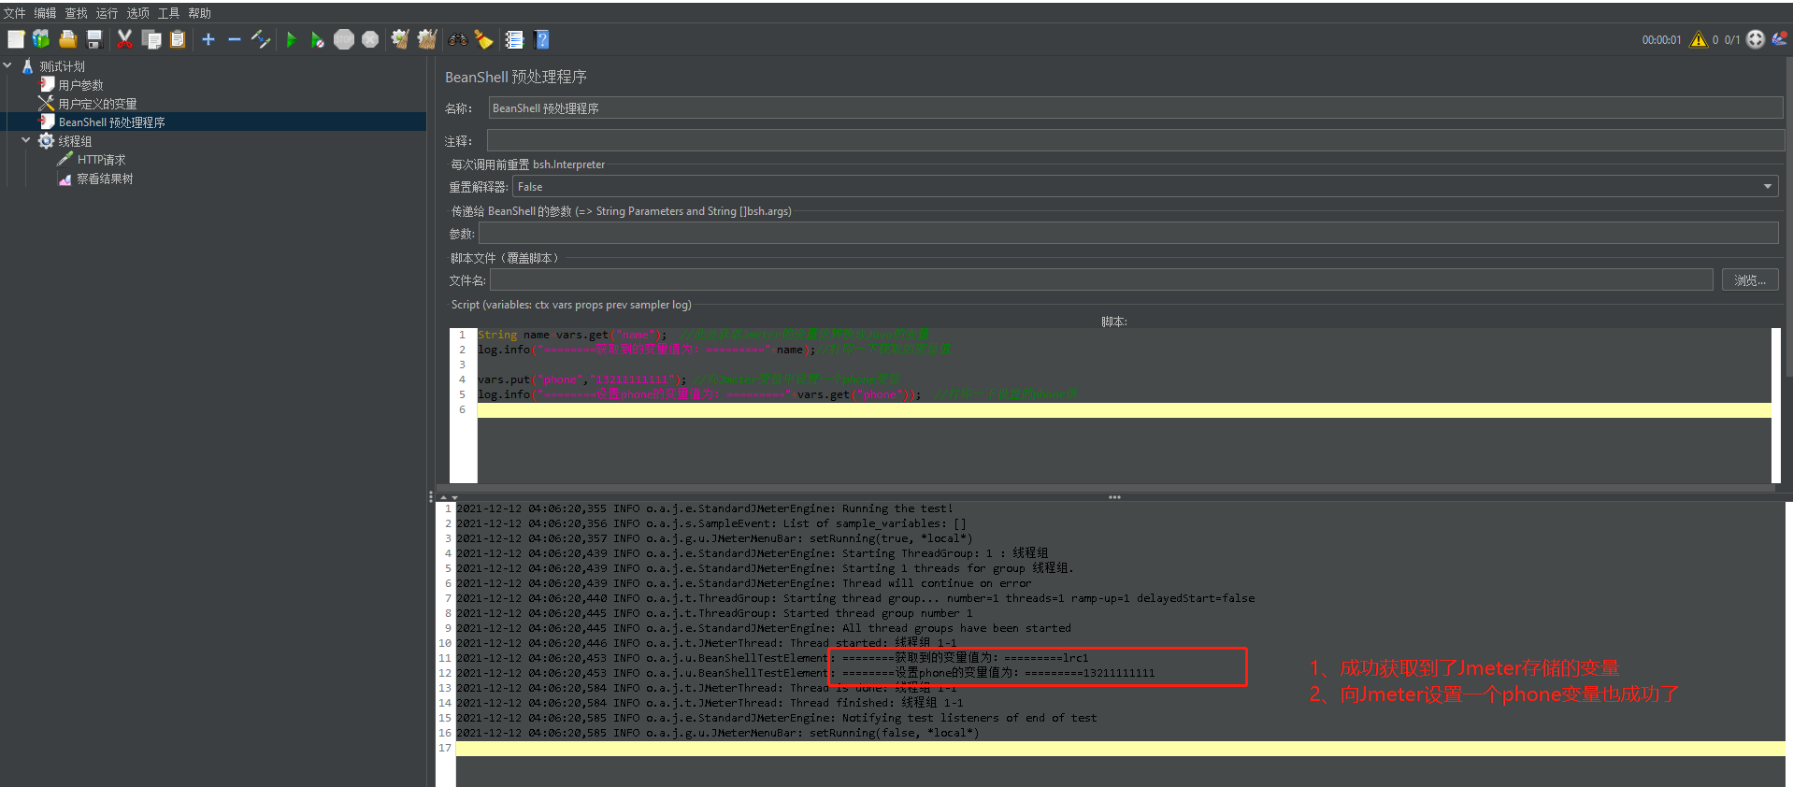Image resolution: width=1793 pixels, height=787 pixels.
Task: Select HTTP请求 sampler in the tree
Action: click(101, 160)
